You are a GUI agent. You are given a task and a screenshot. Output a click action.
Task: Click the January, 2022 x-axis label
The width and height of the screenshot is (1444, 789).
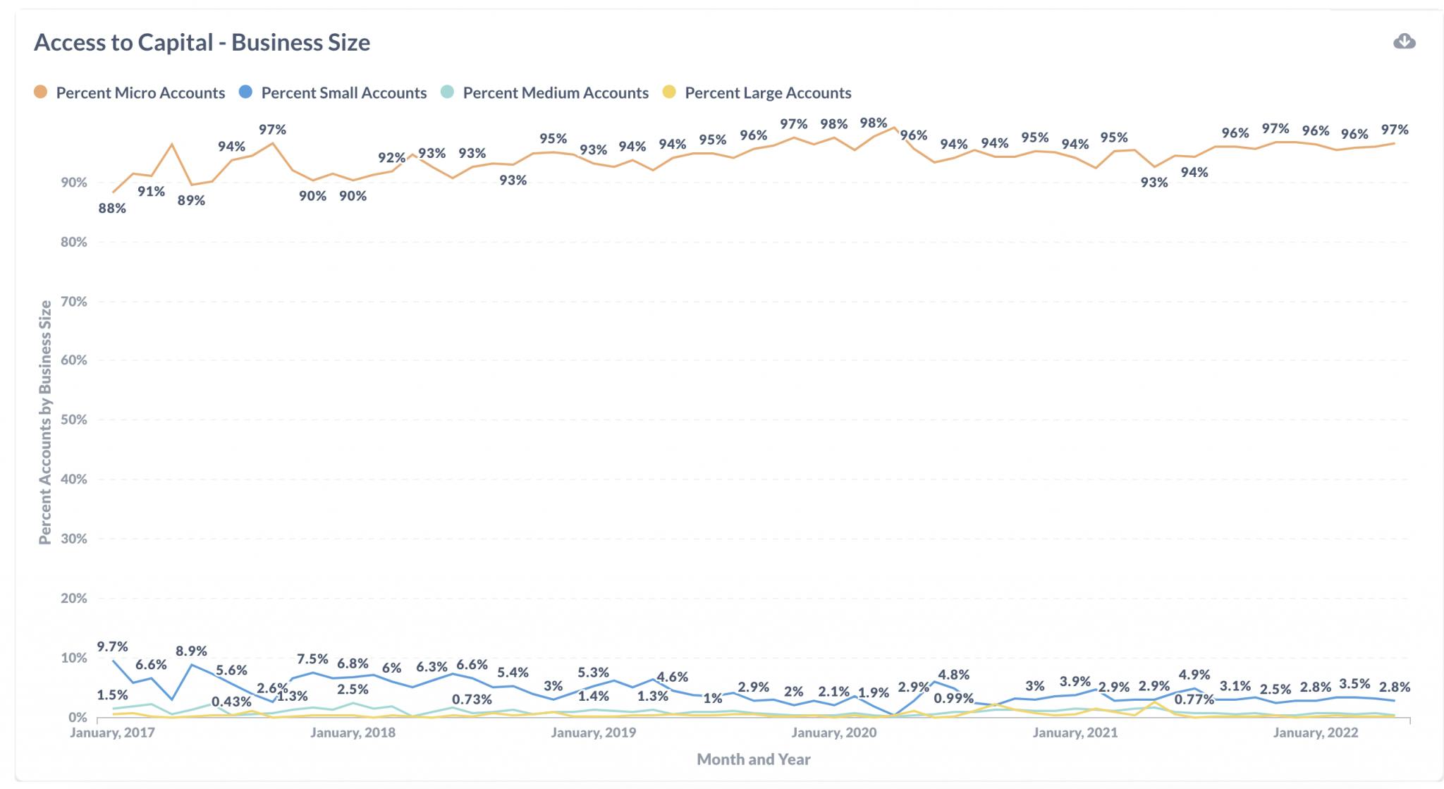point(1315,733)
